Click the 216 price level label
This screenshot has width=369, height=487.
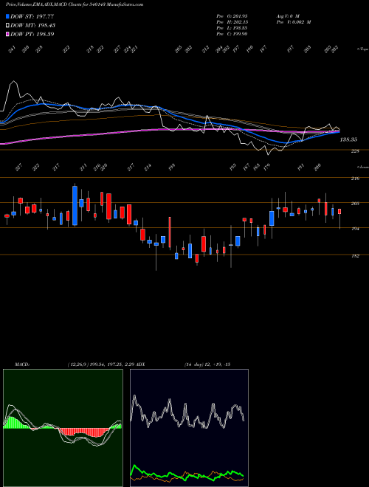tap(355, 179)
